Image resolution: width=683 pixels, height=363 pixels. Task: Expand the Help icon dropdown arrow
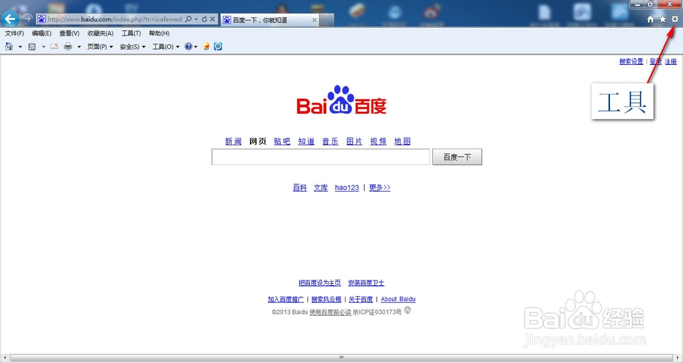(x=195, y=46)
